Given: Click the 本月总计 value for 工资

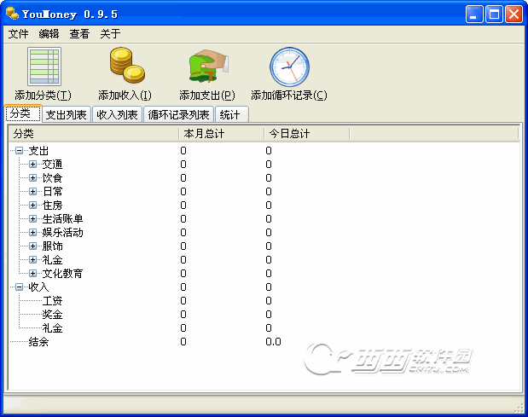Looking at the screenshot, I should (x=183, y=300).
